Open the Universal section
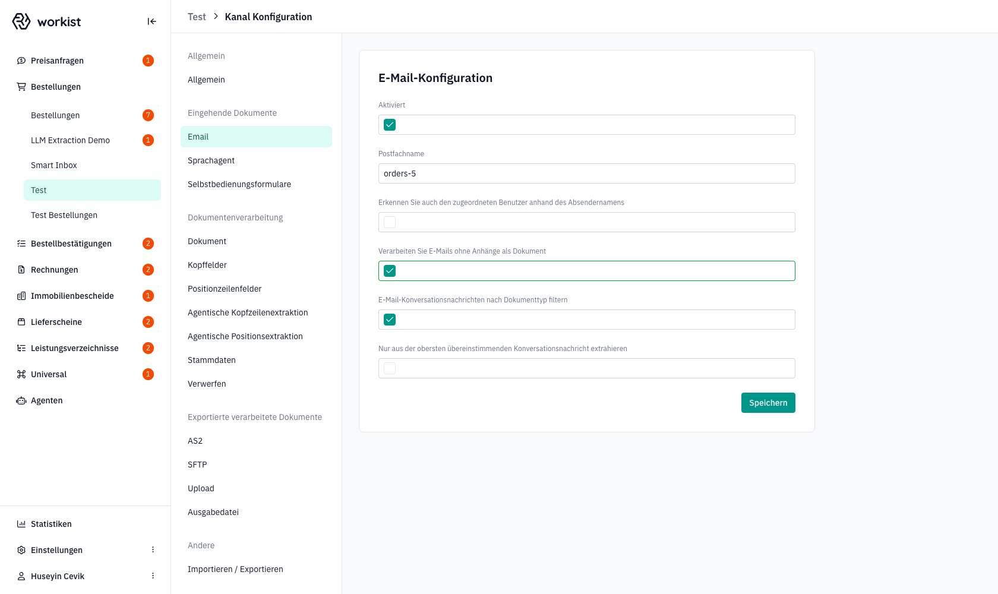The image size is (998, 594). click(85, 374)
